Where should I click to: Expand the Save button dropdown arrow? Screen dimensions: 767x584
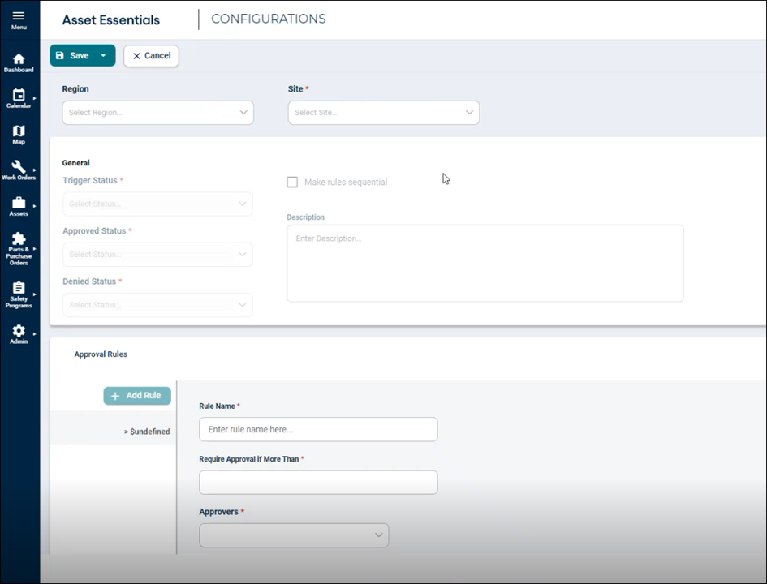pos(104,56)
